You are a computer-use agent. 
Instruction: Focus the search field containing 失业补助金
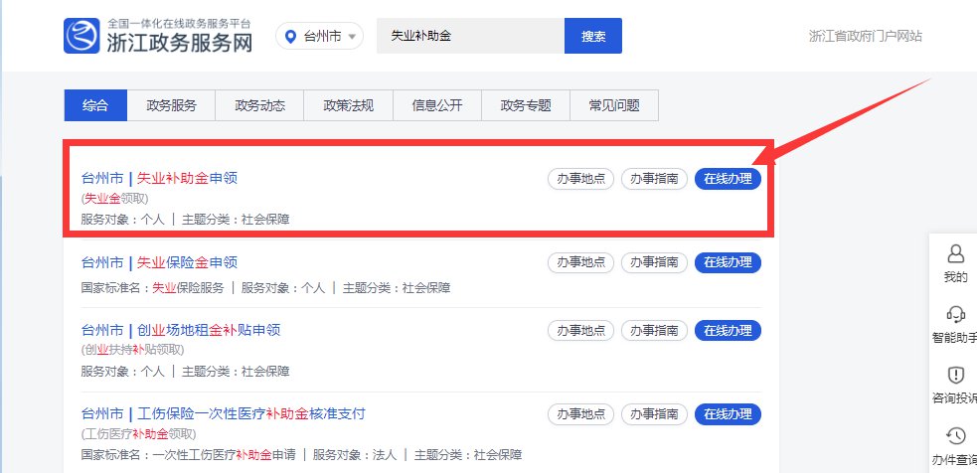click(x=471, y=36)
